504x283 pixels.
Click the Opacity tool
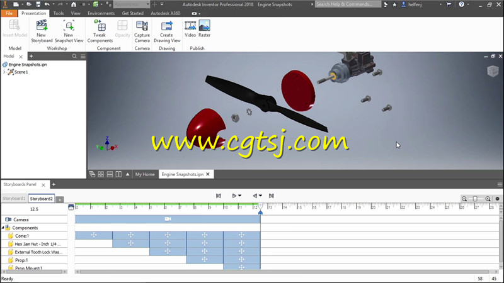[122, 29]
